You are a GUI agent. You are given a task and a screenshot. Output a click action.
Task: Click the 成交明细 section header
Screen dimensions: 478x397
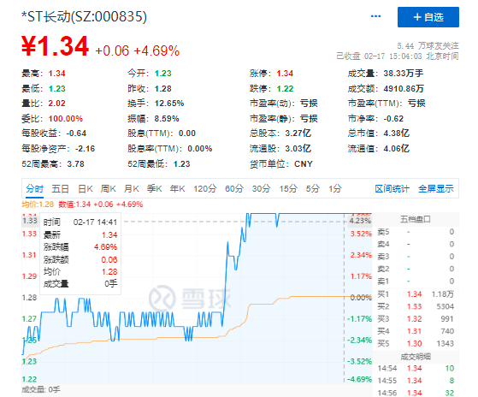[416, 357]
